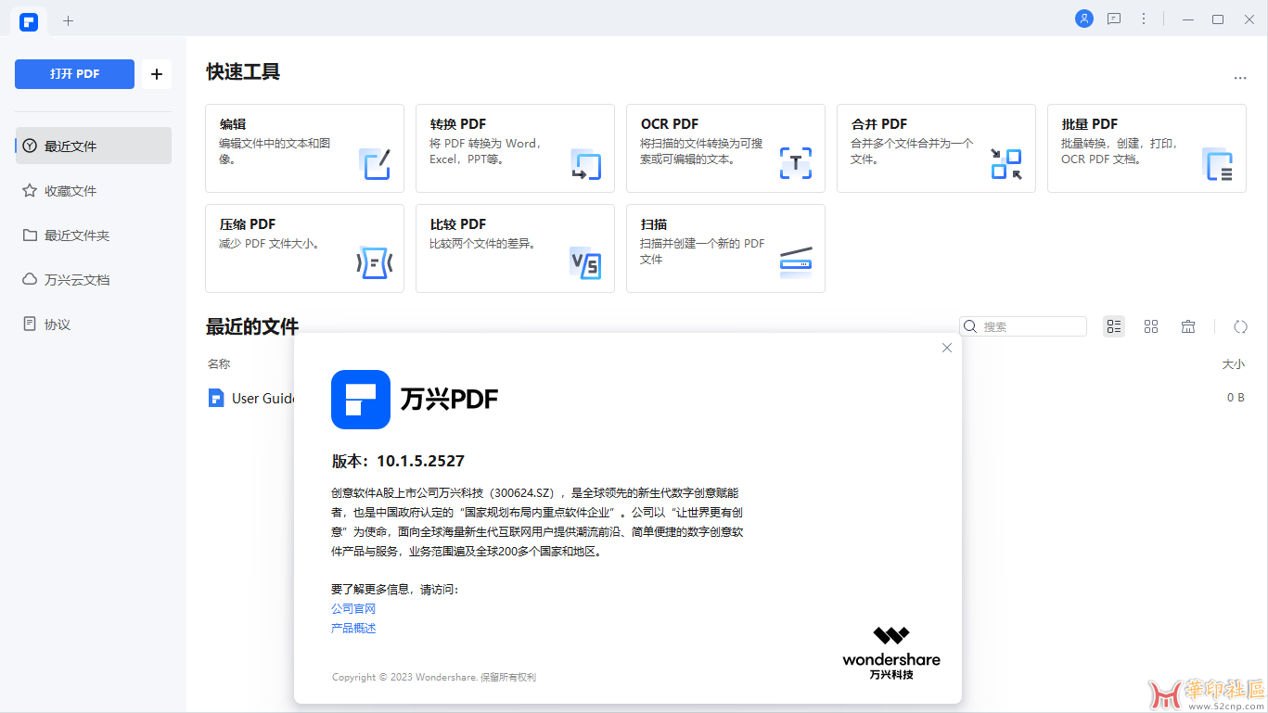The image size is (1268, 713).
Task: Switch recent files to list view
Action: (1114, 326)
